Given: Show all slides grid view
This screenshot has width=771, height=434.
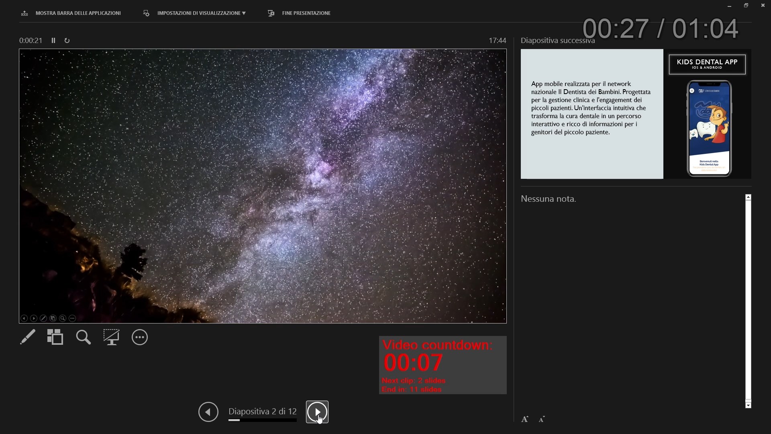Looking at the screenshot, I should (55, 337).
